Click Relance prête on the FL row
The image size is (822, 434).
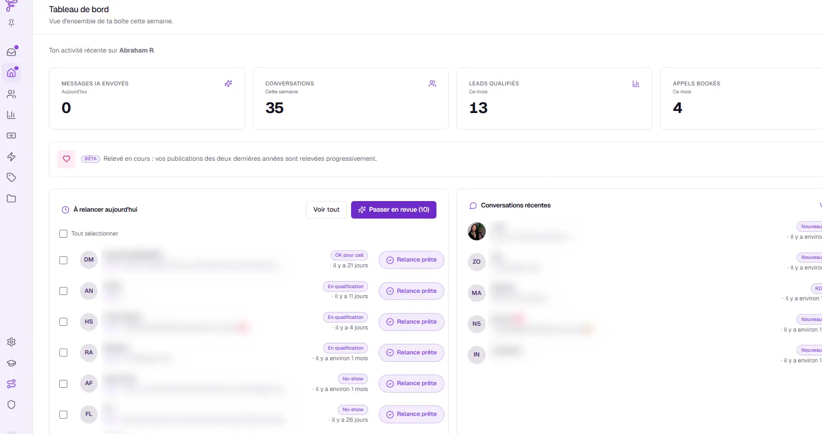point(412,414)
